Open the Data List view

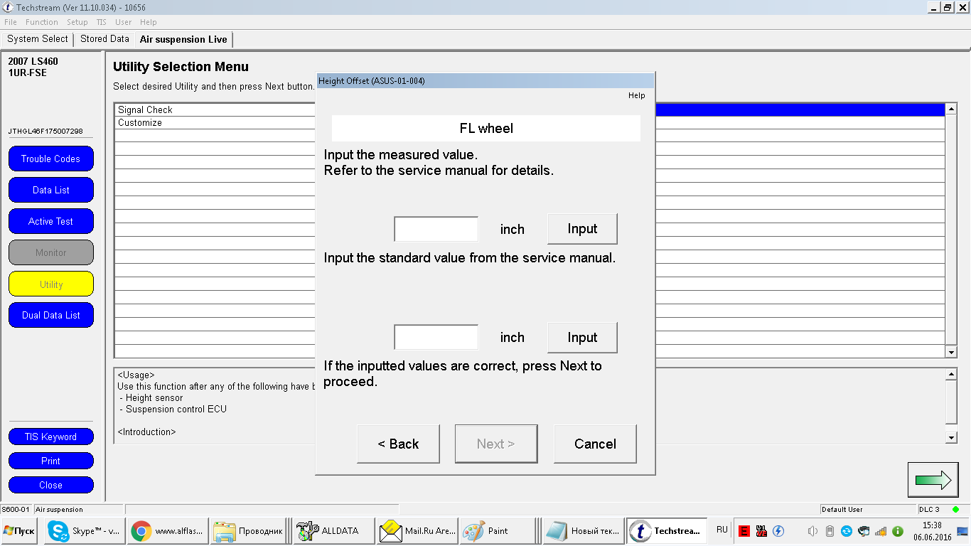point(51,191)
